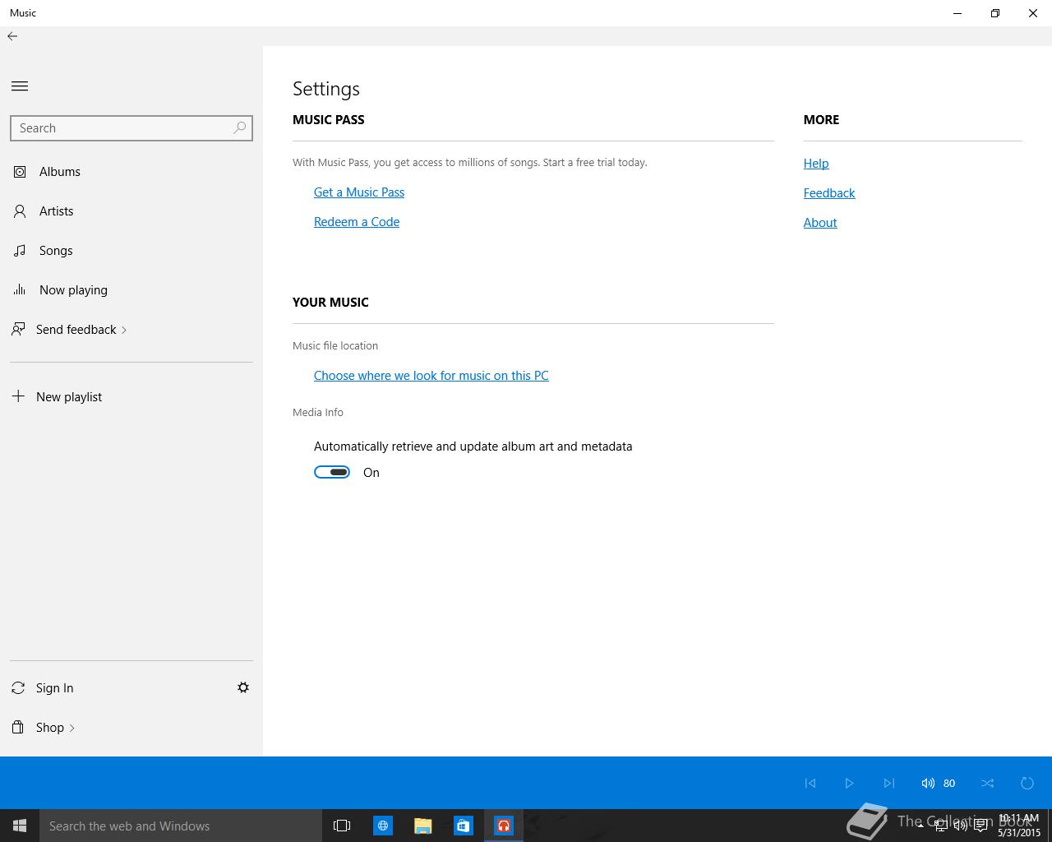Image resolution: width=1052 pixels, height=842 pixels.
Task: Open the Store taskbar icon
Action: (x=464, y=826)
